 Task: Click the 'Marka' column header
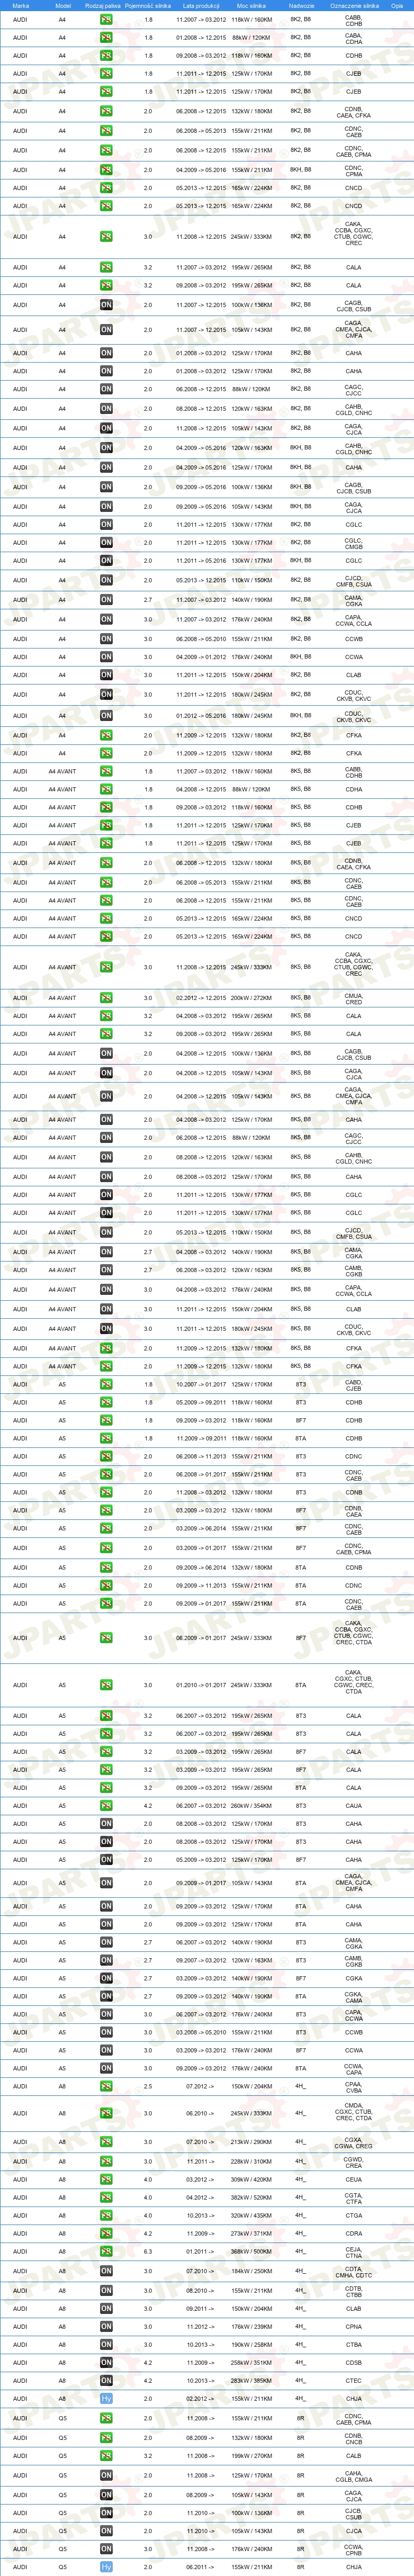20,5
